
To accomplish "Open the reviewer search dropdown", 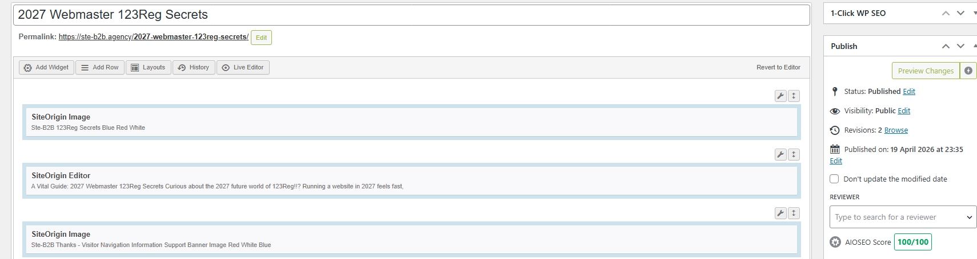I will (x=903, y=217).
